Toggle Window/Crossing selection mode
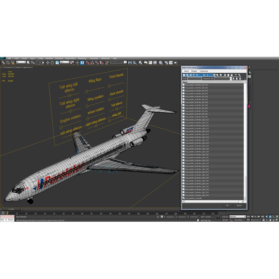 (x=42, y=63)
